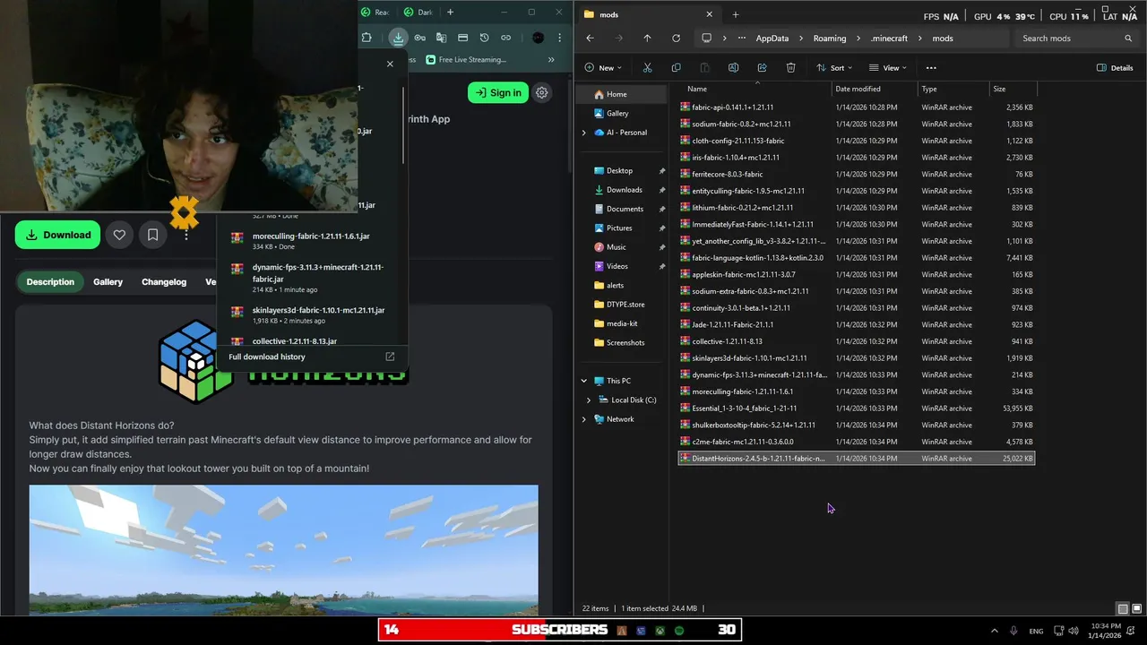Click the .minecraft breadcrumb segment
Image resolution: width=1147 pixels, height=645 pixels.
click(x=889, y=39)
